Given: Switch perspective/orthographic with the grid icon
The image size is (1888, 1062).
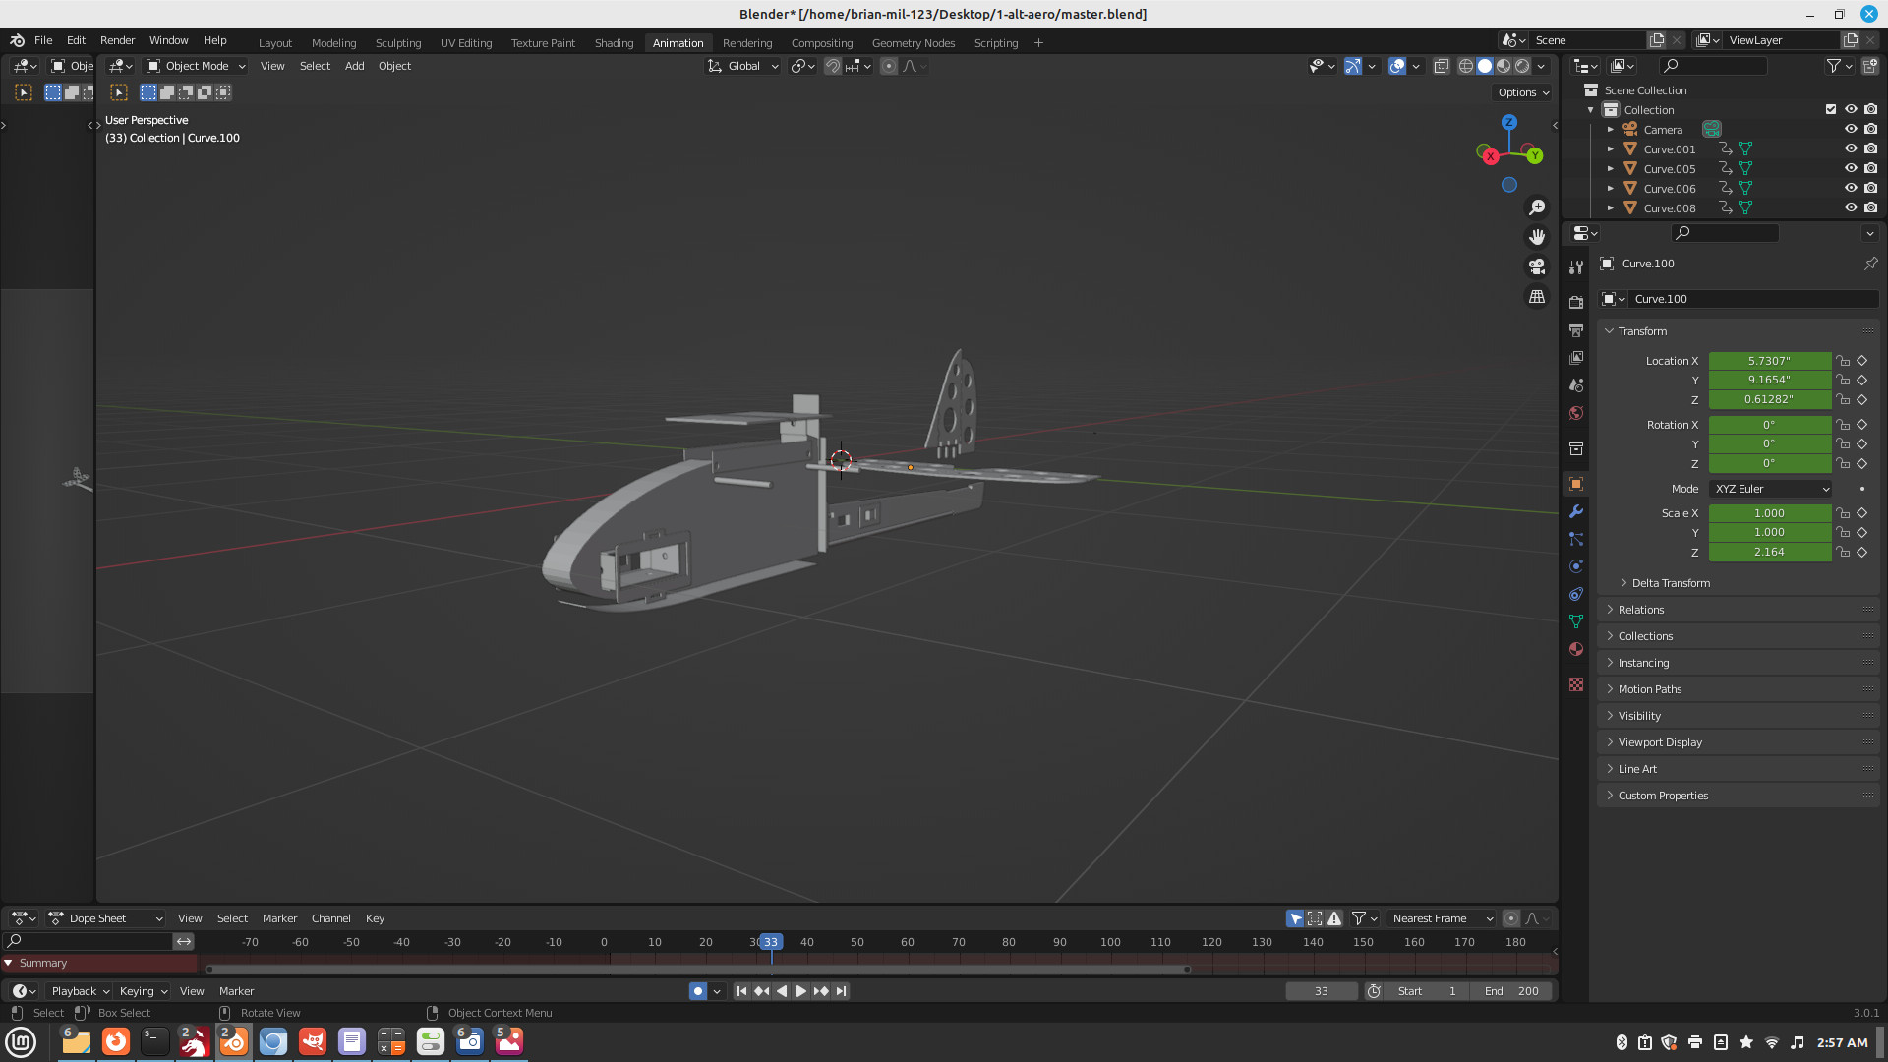Looking at the screenshot, I should tap(1537, 296).
